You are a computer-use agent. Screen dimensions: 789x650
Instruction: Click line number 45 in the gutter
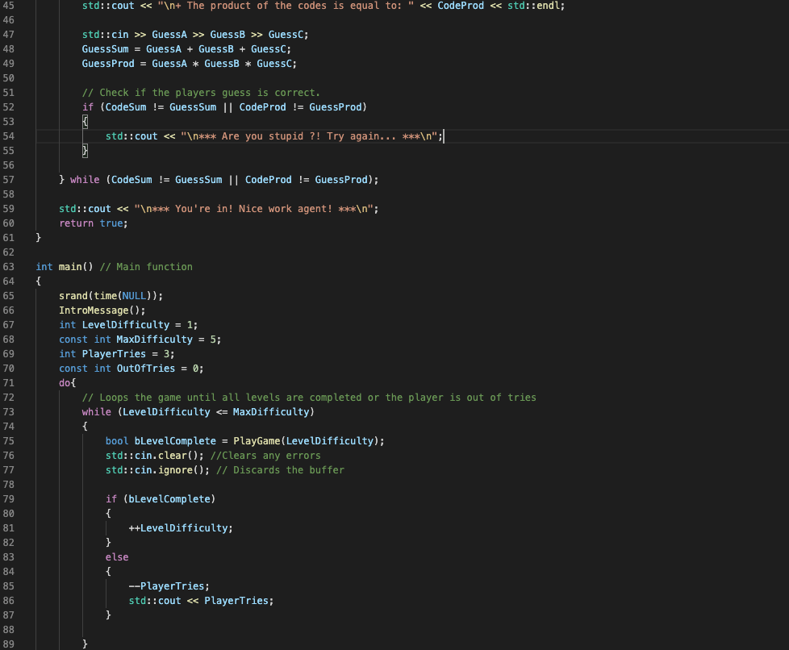point(9,6)
